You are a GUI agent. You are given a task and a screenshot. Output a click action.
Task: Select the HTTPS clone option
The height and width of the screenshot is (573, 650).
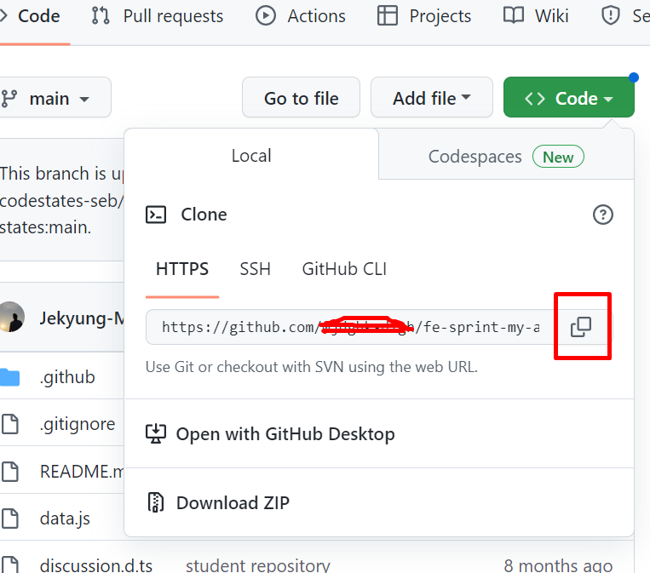pos(182,269)
